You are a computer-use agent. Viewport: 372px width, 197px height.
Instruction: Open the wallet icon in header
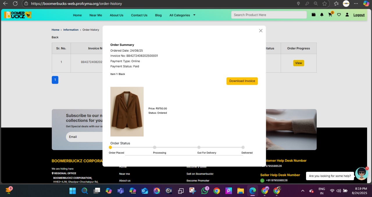[314, 15]
